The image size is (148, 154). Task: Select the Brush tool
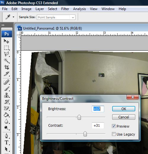tap(7, 89)
